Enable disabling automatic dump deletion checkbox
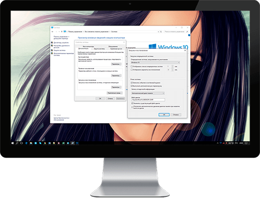This screenshot has height=198, width=260. point(132,107)
